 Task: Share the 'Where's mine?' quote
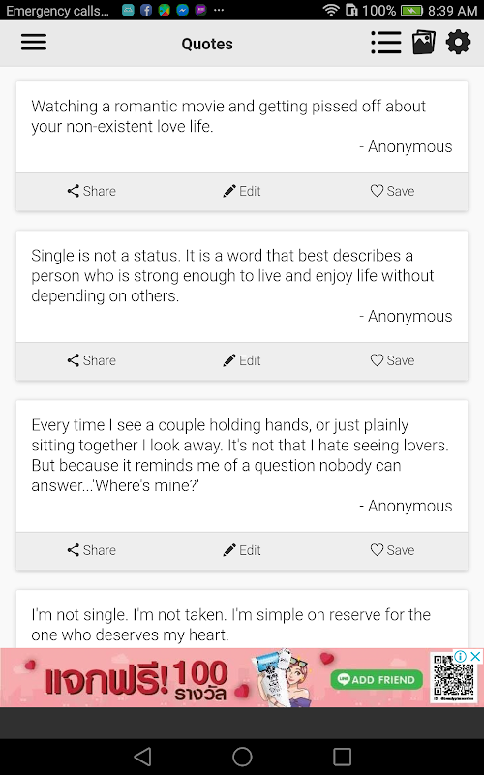click(91, 550)
